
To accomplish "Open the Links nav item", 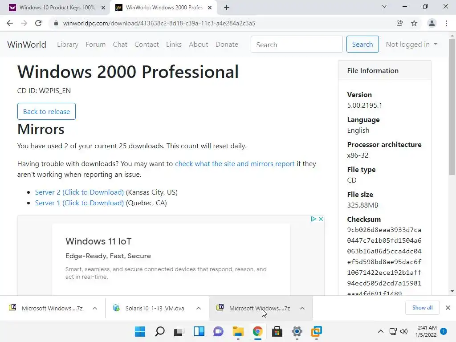I will click(174, 45).
